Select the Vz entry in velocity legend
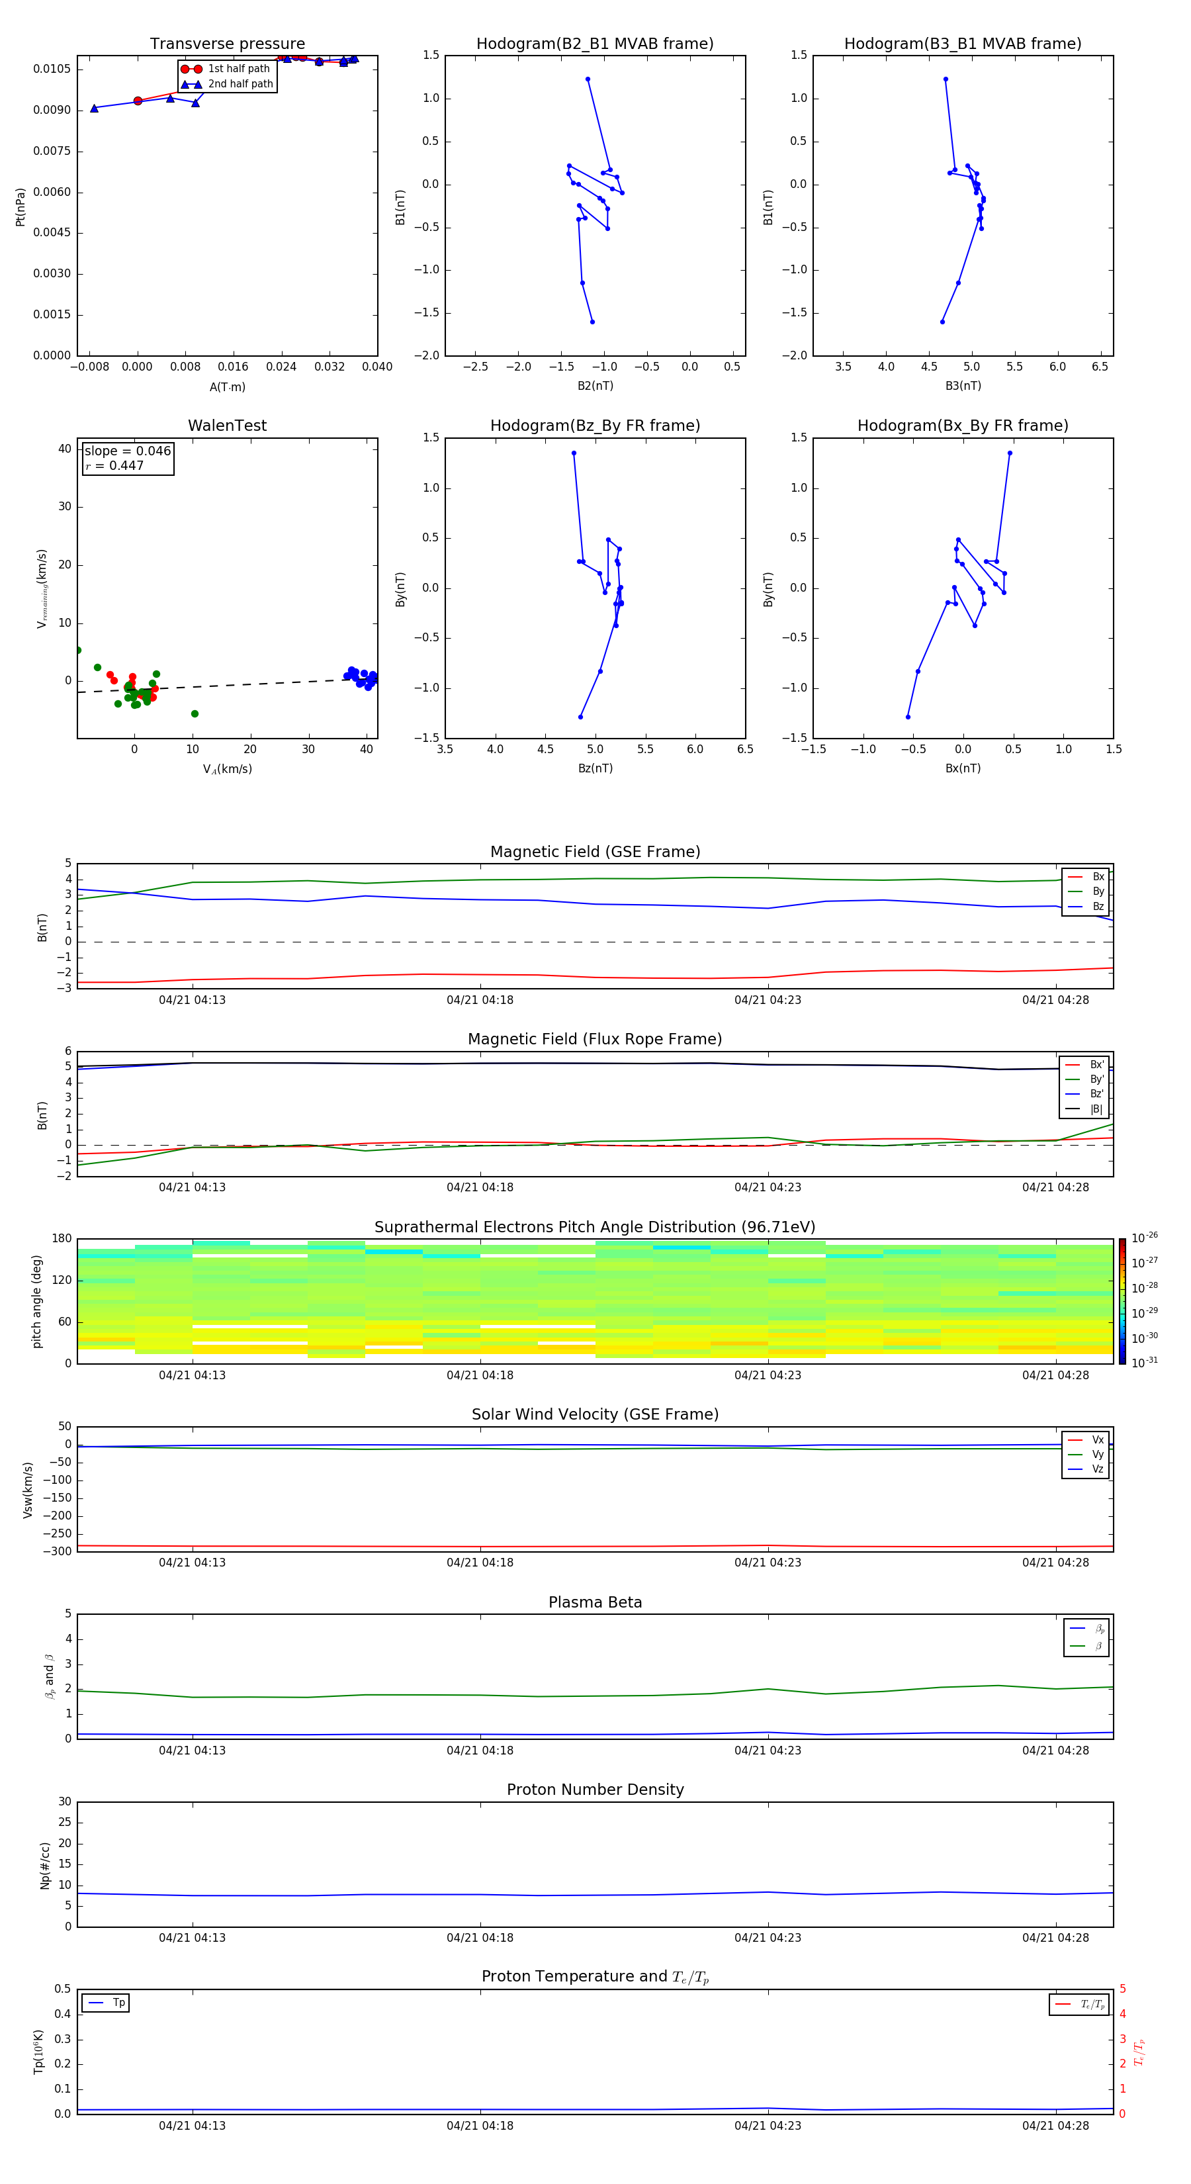 (1086, 1469)
